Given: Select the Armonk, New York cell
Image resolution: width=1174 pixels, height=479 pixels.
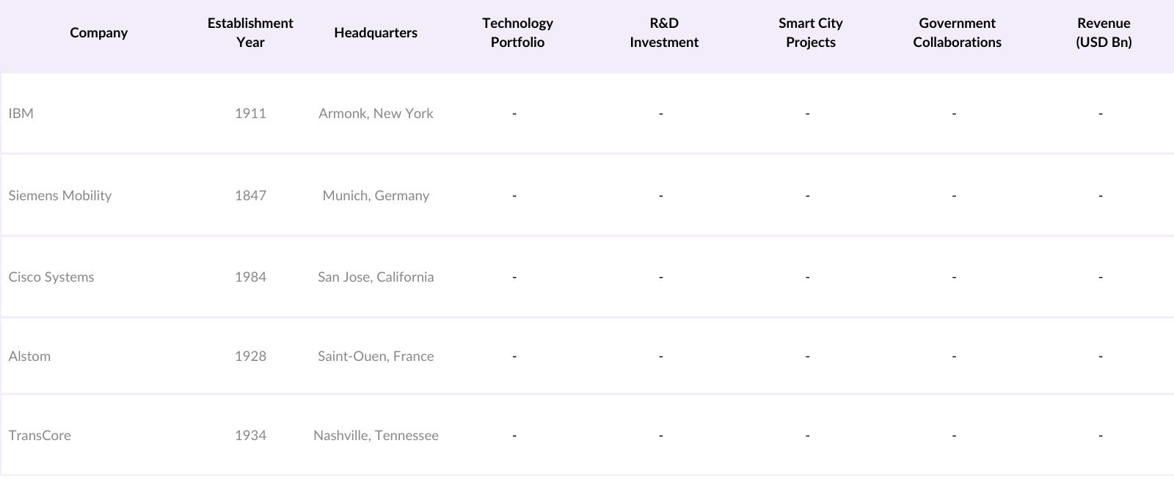Looking at the screenshot, I should pyautogui.click(x=376, y=114).
